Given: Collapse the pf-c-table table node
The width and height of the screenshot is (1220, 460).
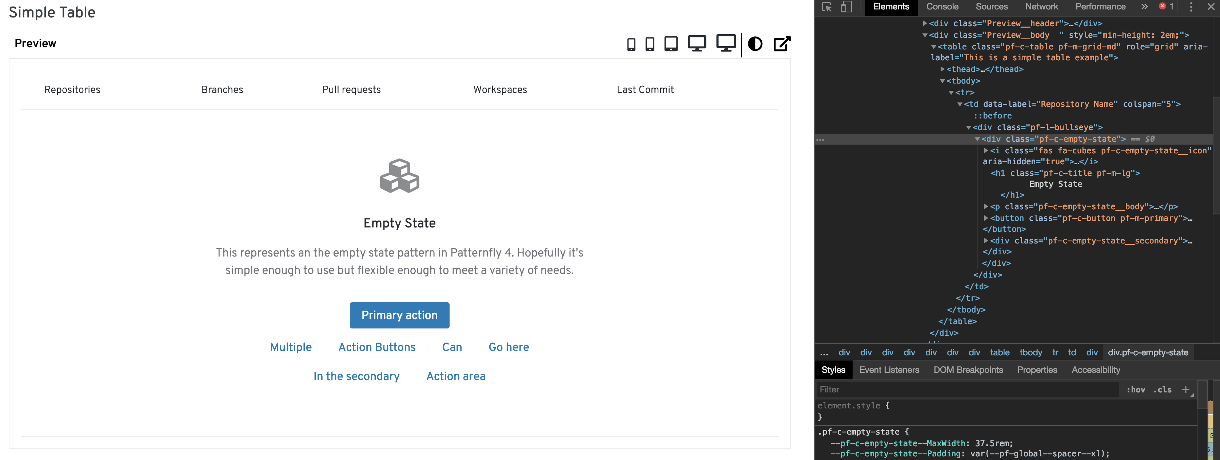Looking at the screenshot, I should (933, 47).
